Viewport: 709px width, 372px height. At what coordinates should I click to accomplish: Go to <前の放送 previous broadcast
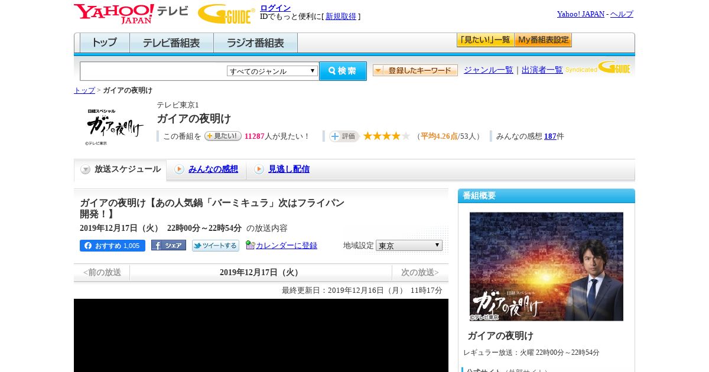click(x=102, y=272)
